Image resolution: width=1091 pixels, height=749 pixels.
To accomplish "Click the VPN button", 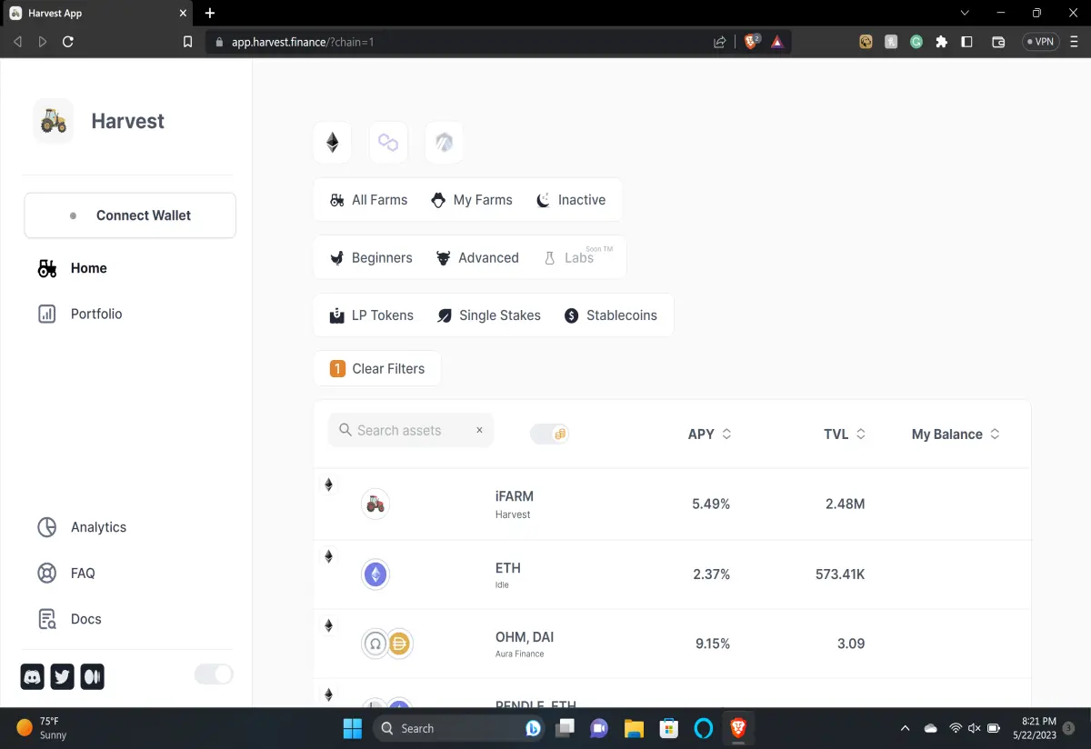I will (x=1041, y=42).
